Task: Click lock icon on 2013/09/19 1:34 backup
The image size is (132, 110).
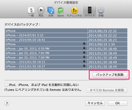Action: tap(84, 43)
